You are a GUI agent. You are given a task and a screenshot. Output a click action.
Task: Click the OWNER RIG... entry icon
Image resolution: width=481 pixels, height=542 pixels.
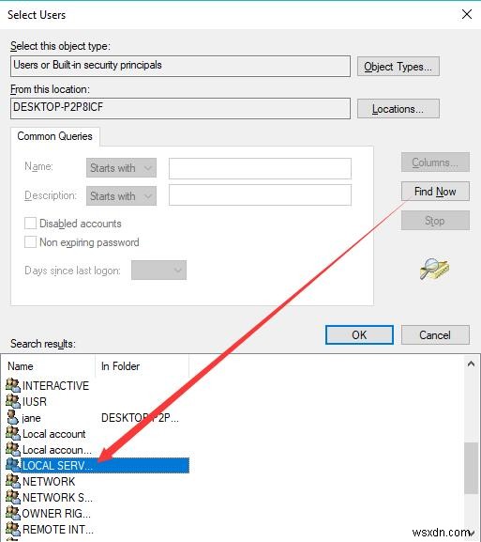tap(13, 513)
